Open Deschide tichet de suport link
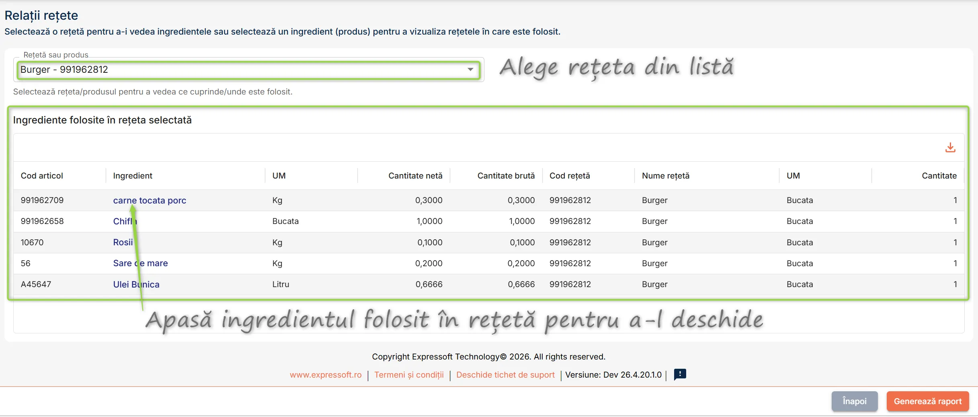The height and width of the screenshot is (417, 978). (x=505, y=375)
